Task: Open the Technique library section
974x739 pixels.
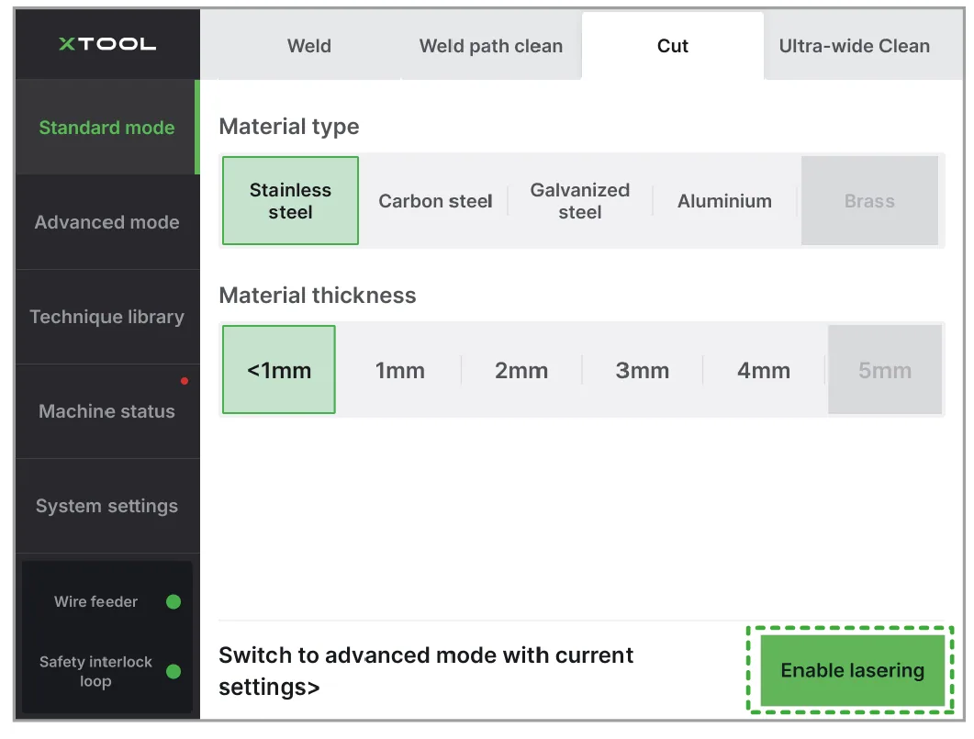Action: tap(106, 317)
